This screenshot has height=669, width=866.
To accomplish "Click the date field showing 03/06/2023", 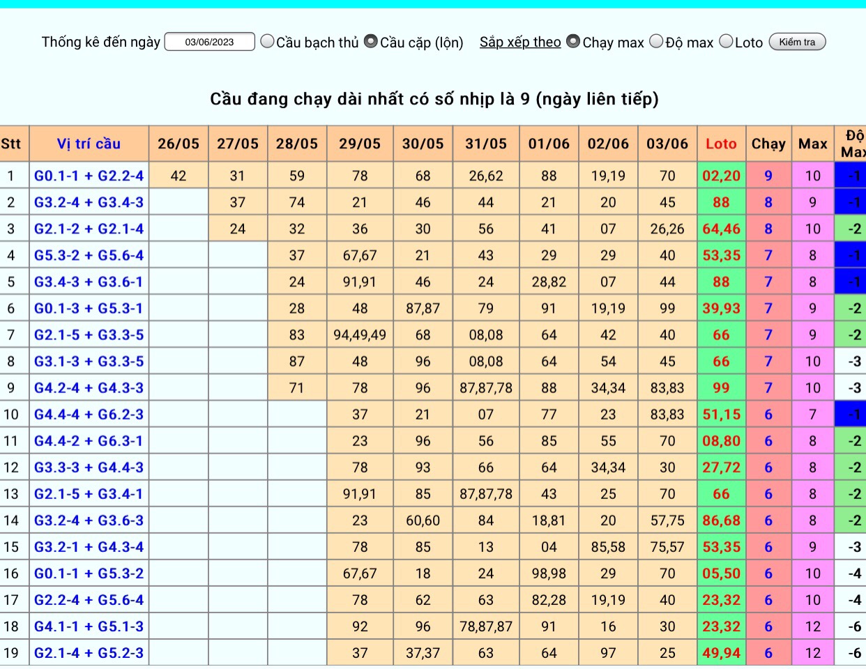I will click(x=209, y=42).
